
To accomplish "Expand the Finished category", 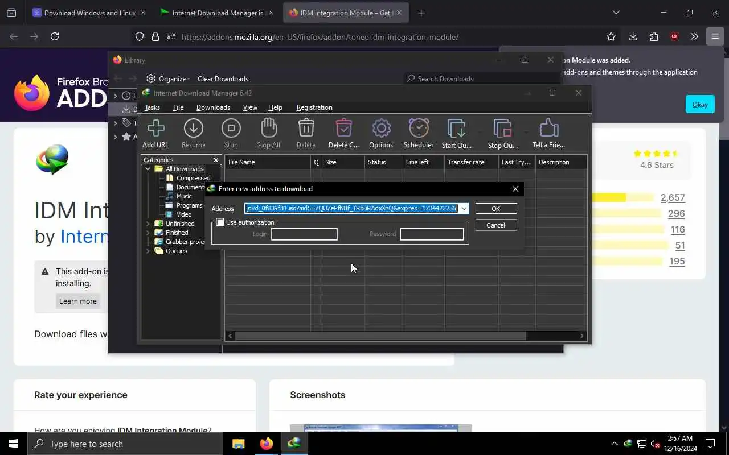I will pos(148,233).
